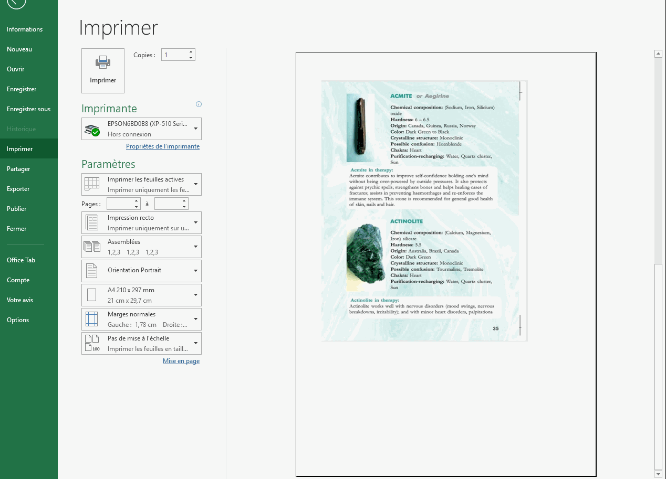
Task: Select Publier in the sidebar
Action: tap(29, 209)
